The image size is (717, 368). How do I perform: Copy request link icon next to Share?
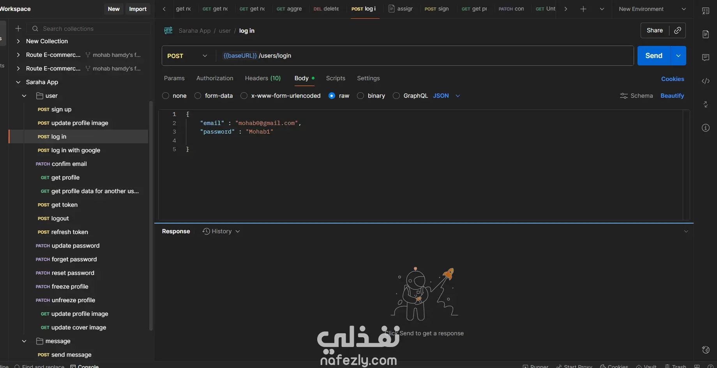click(x=678, y=30)
